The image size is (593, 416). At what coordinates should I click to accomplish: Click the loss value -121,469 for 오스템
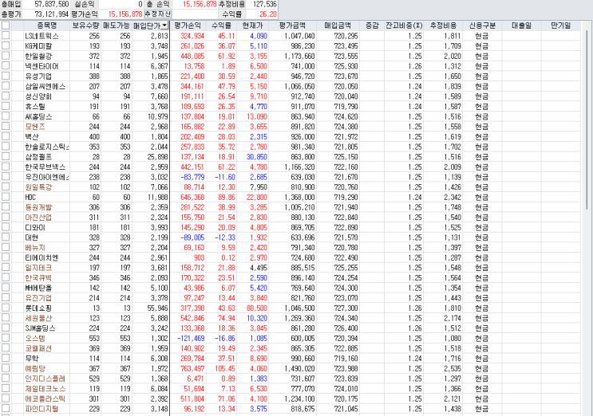click(191, 338)
